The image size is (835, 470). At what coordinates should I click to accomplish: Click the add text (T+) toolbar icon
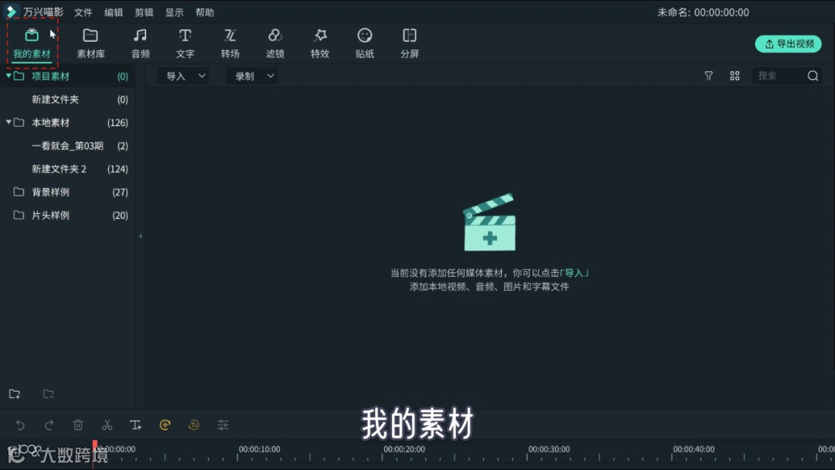point(136,424)
